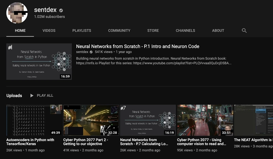Play the featured Neural Networks P.1 thumbnail
This screenshot has height=159, width=273.
(39, 62)
